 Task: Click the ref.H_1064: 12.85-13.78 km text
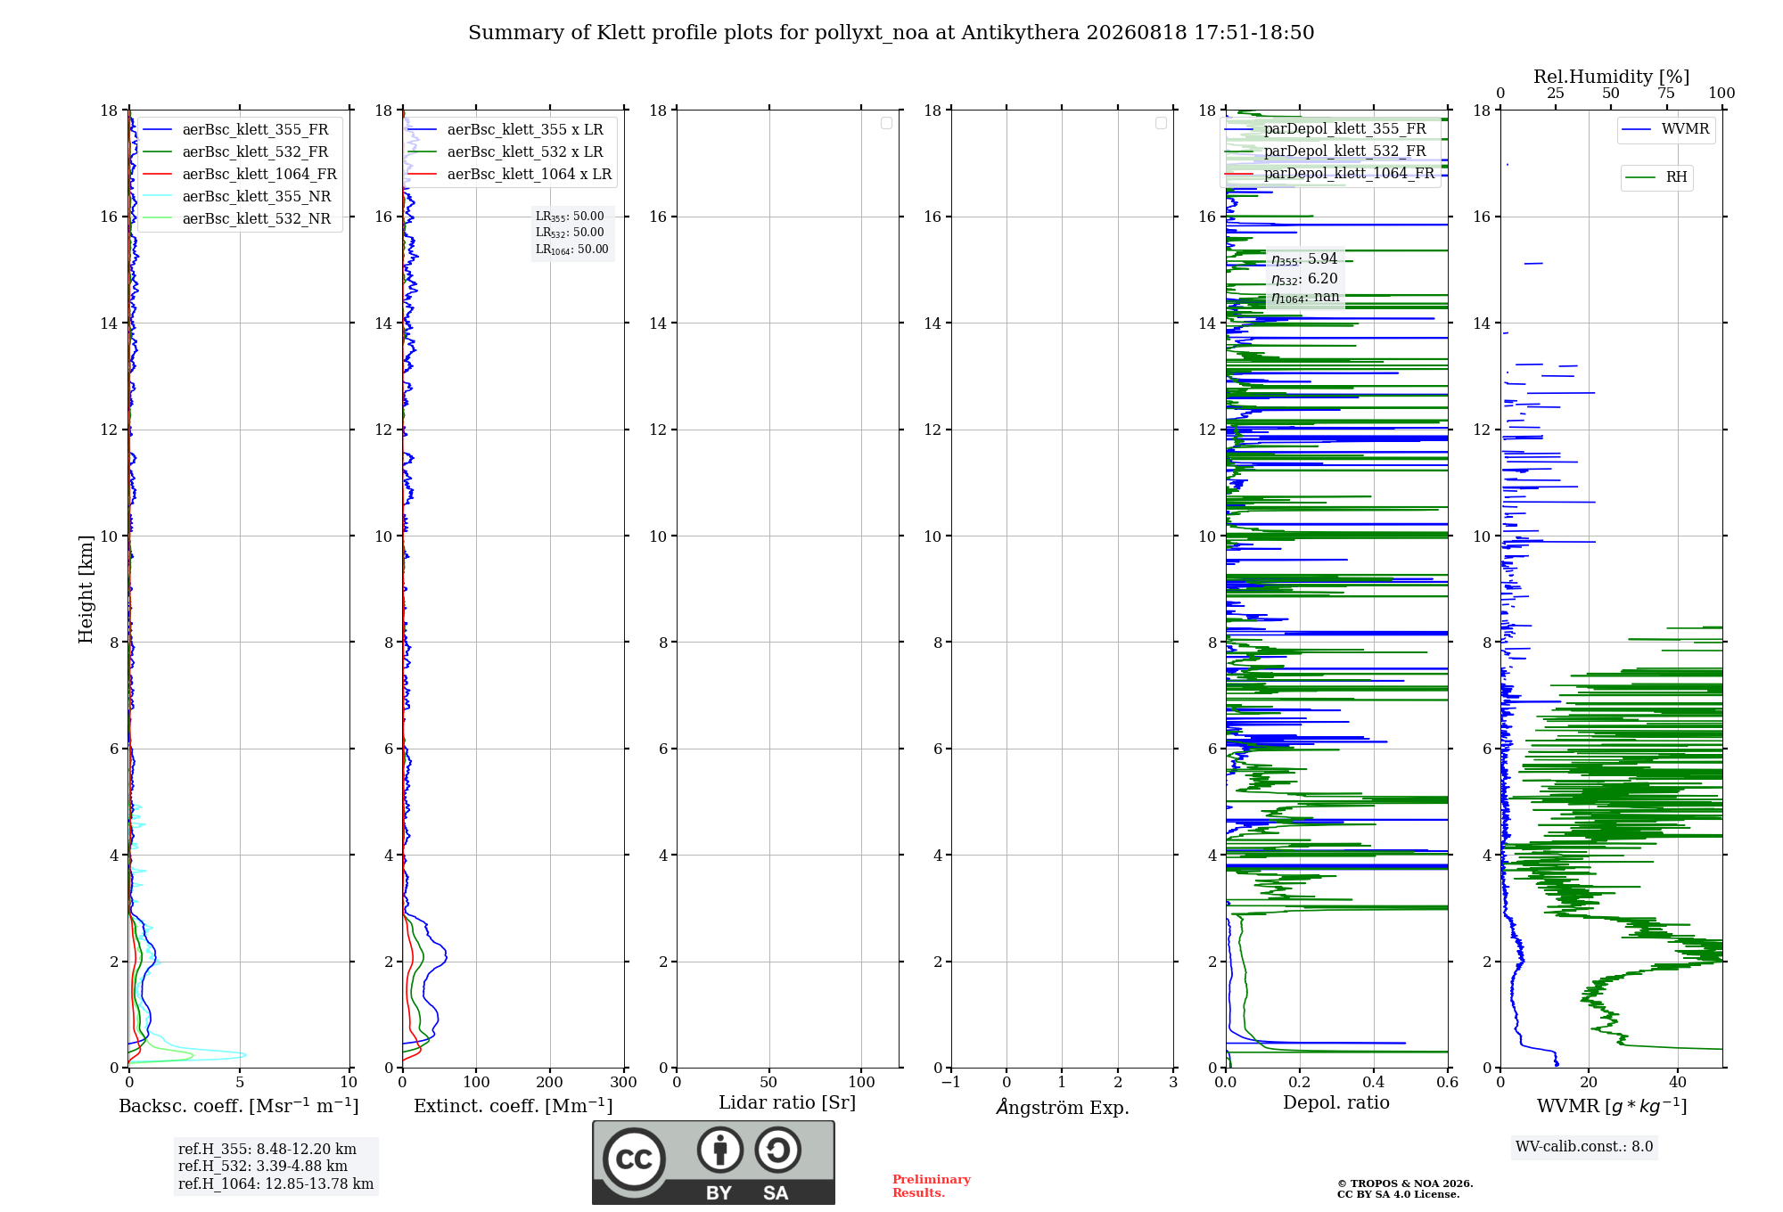click(275, 1184)
